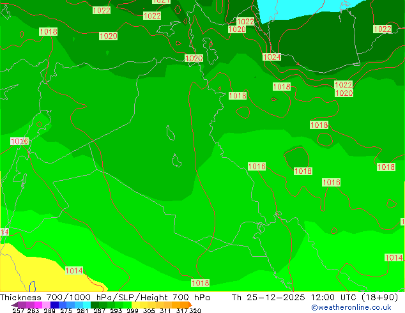
Task: Click the 1024 pressure contour label
Action: 271,57
